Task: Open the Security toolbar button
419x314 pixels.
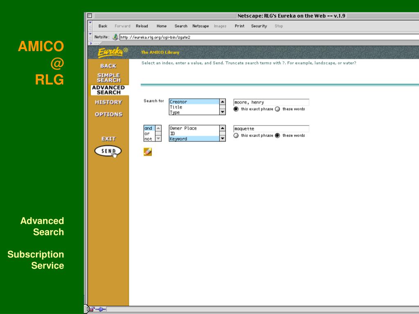Action: (x=259, y=26)
